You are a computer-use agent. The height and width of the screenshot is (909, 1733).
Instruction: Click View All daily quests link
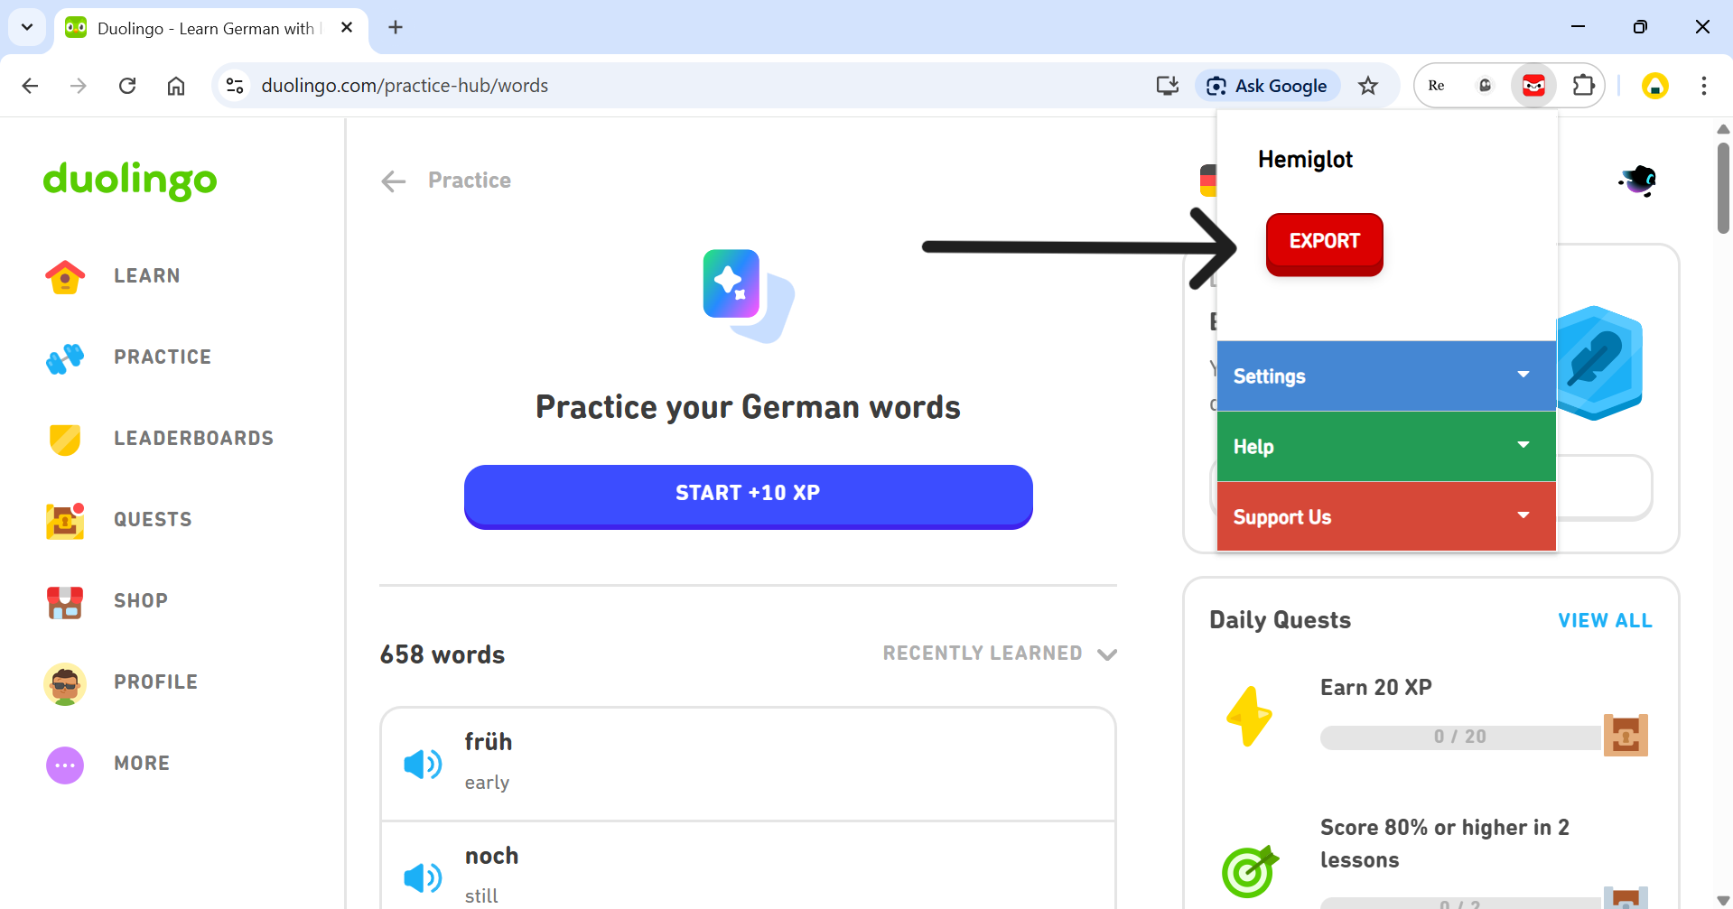(x=1604, y=621)
